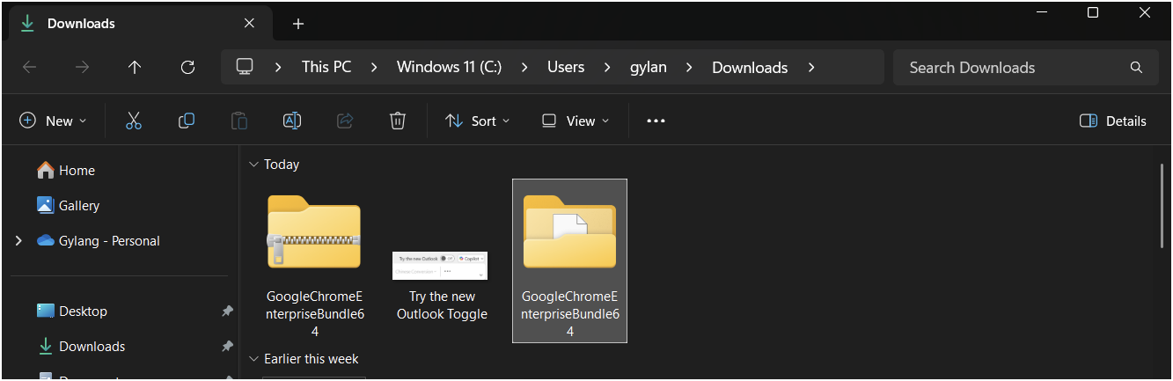
Task: Open Downloads in navigation pane
Action: (x=81, y=346)
